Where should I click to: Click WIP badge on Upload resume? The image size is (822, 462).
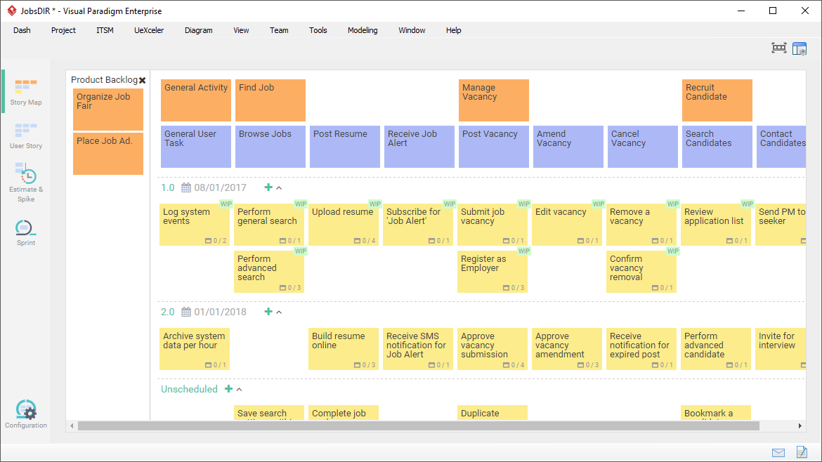point(375,204)
